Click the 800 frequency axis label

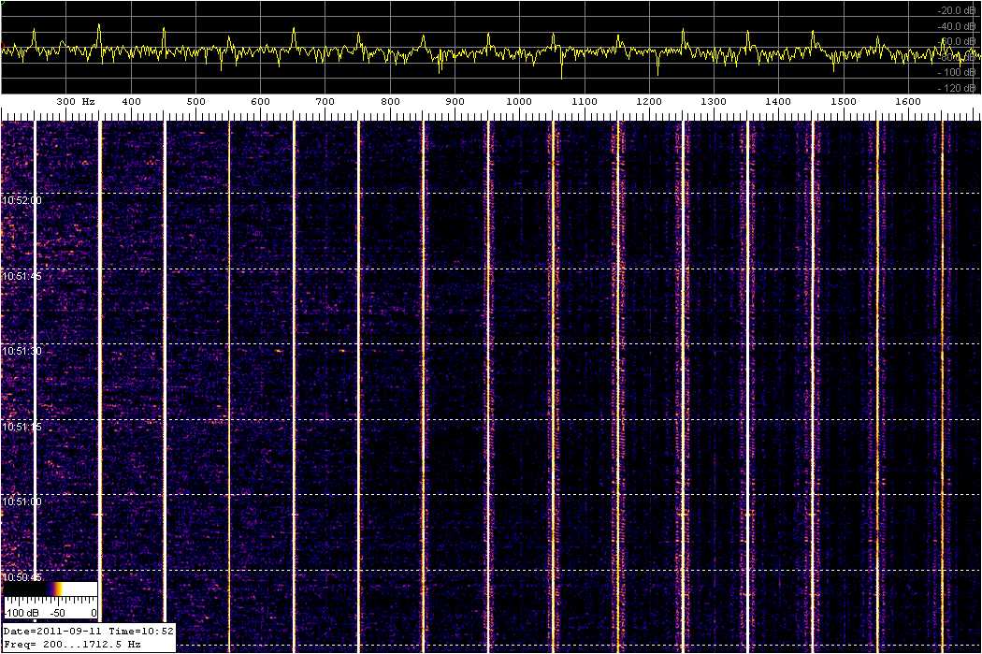[390, 101]
